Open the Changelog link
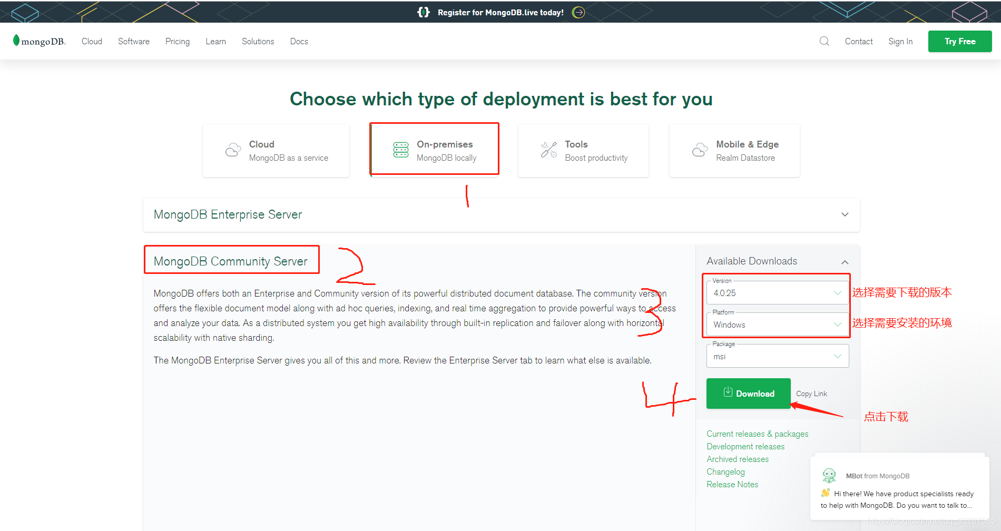 (725, 471)
